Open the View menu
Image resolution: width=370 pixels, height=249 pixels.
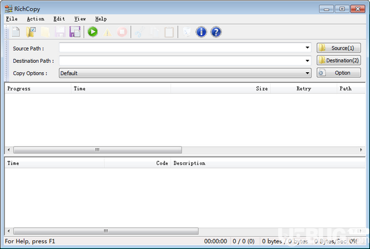point(80,19)
